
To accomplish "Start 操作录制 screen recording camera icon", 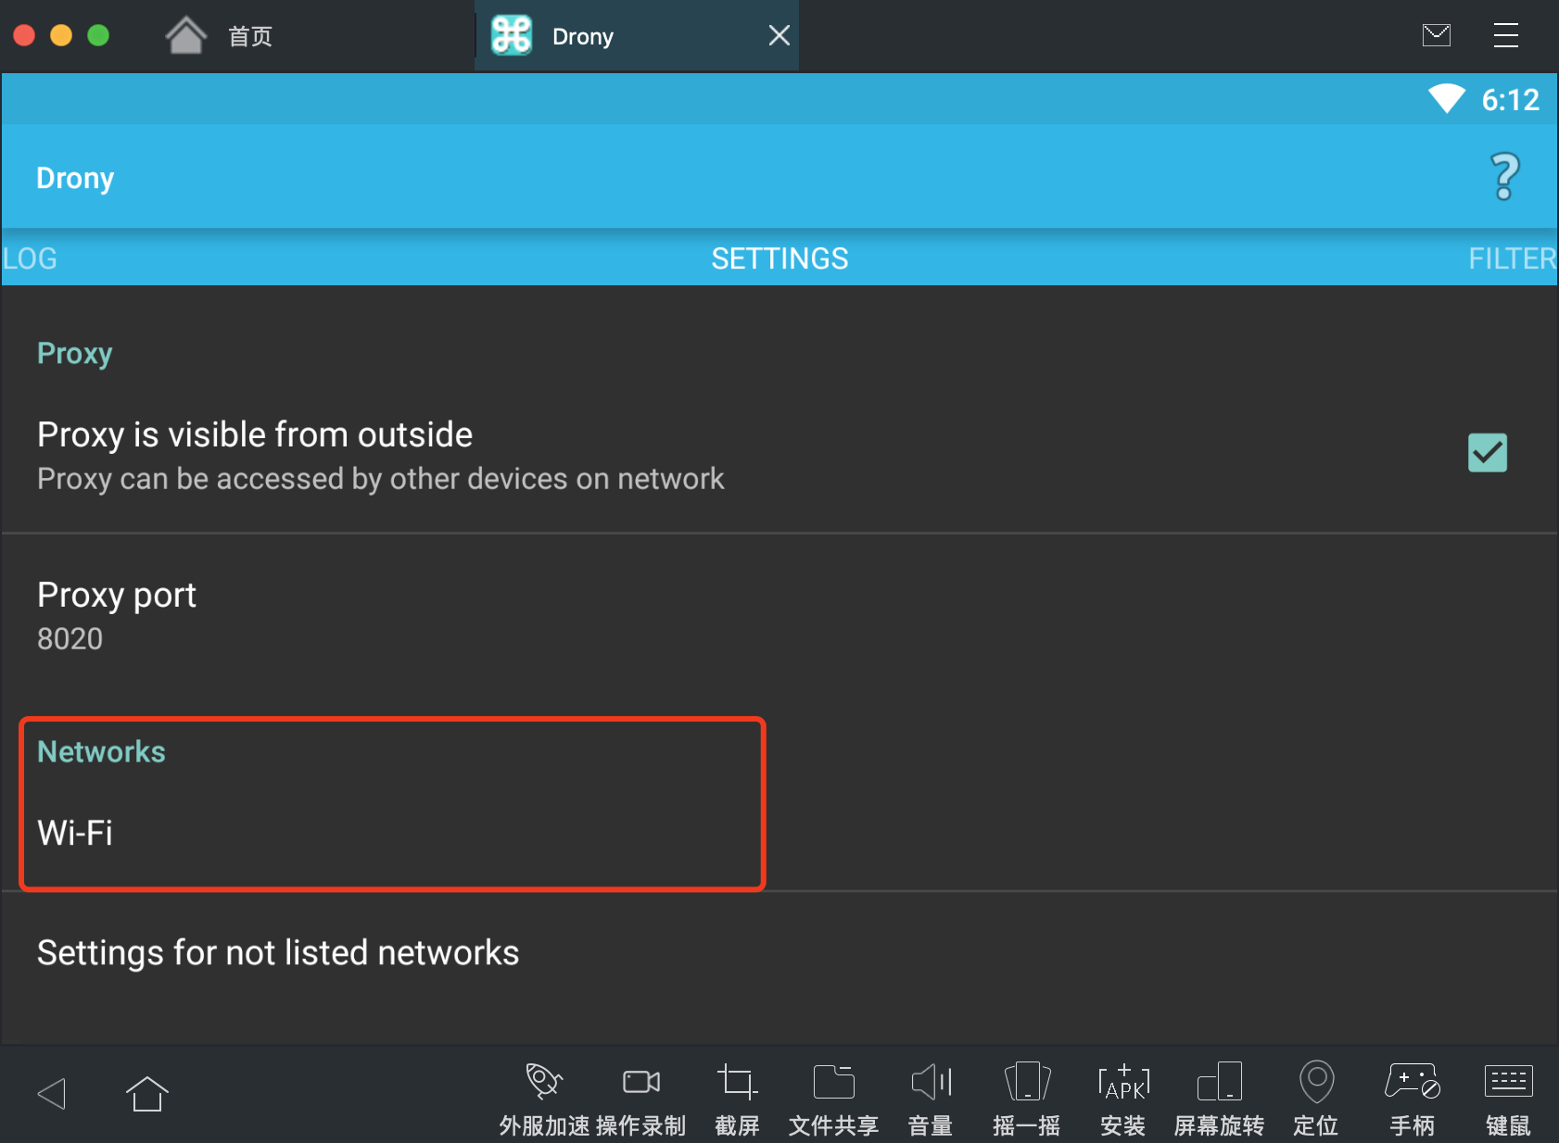I will coord(640,1081).
